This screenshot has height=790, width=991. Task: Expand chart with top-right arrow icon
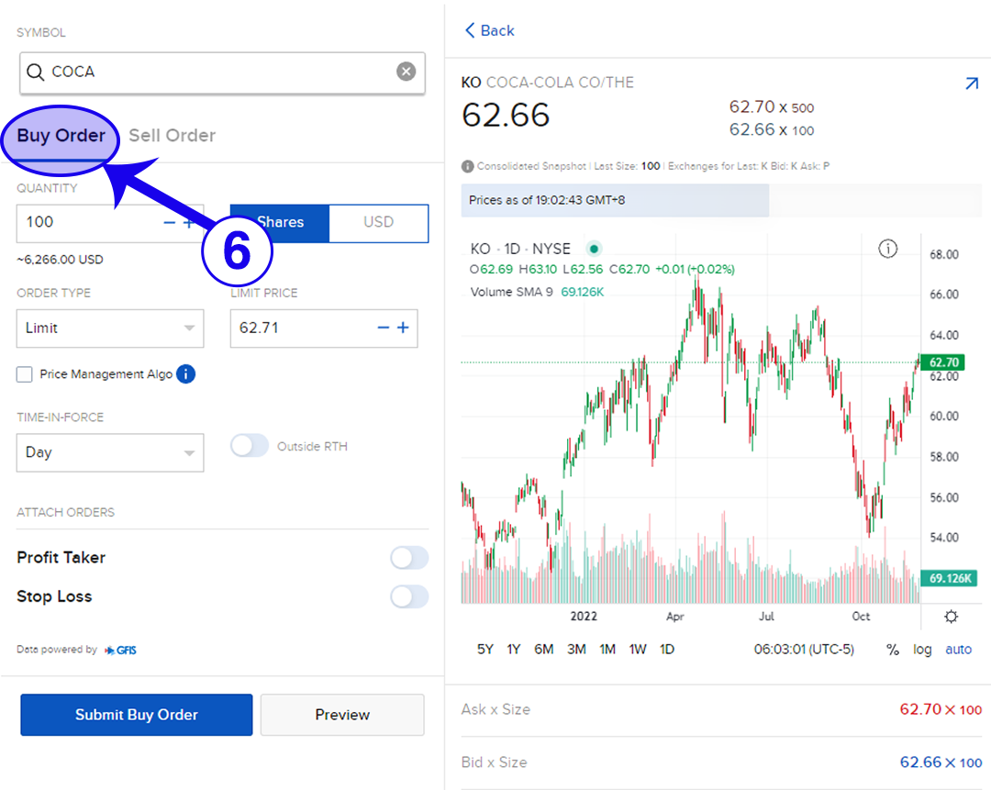click(972, 83)
